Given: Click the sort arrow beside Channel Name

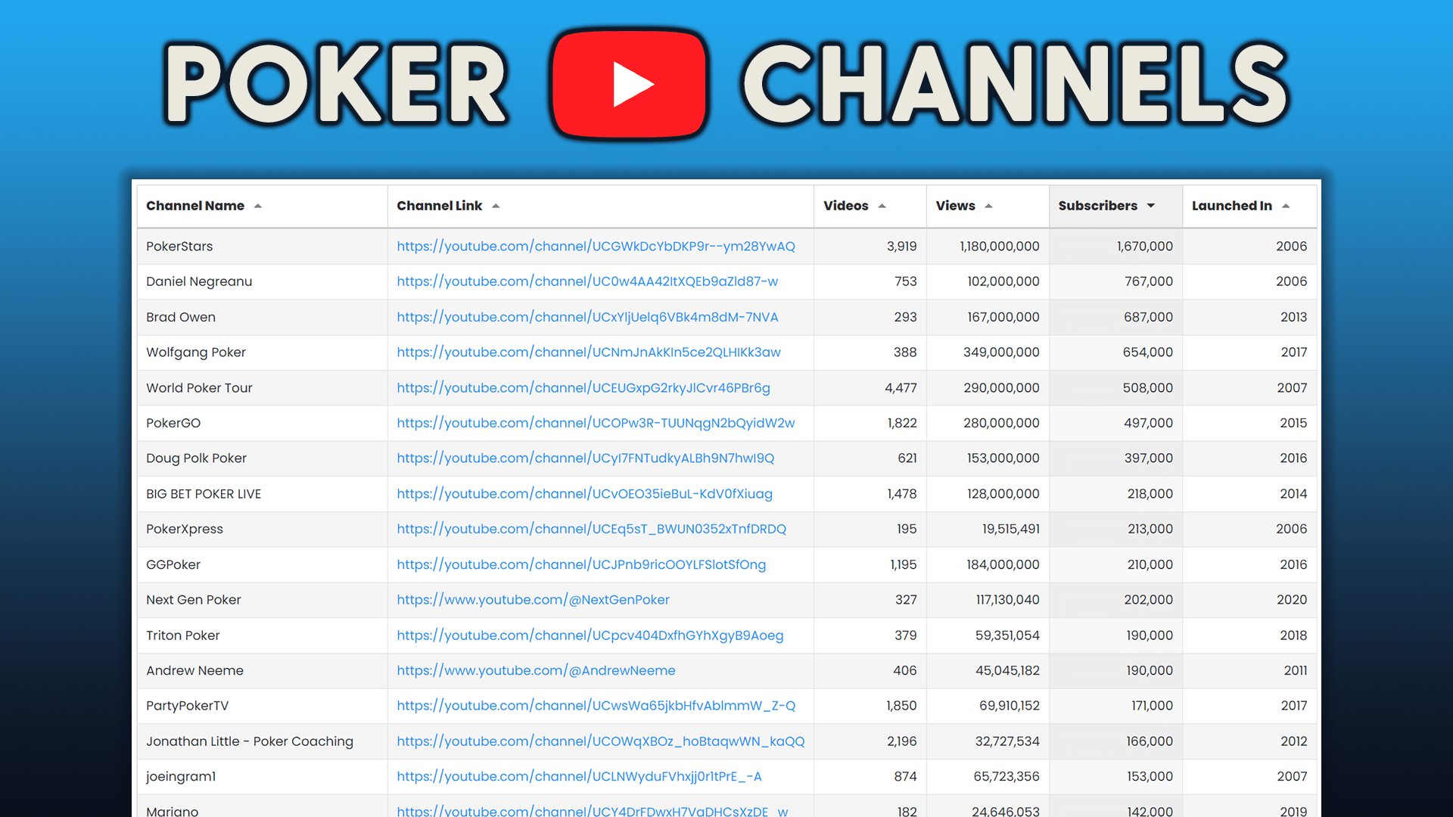Looking at the screenshot, I should pyautogui.click(x=257, y=205).
